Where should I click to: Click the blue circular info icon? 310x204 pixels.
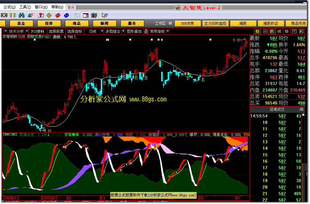[x=67, y=15]
